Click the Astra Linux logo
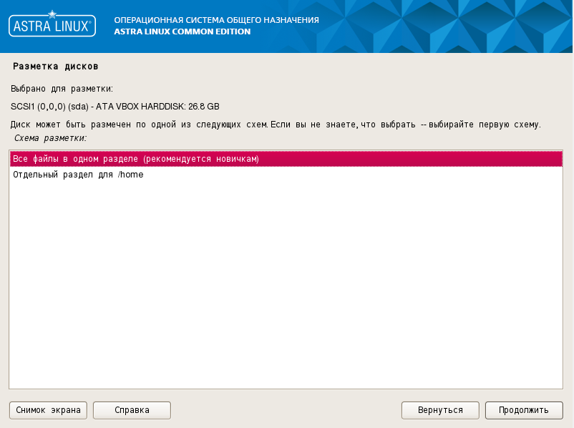 tap(52, 24)
